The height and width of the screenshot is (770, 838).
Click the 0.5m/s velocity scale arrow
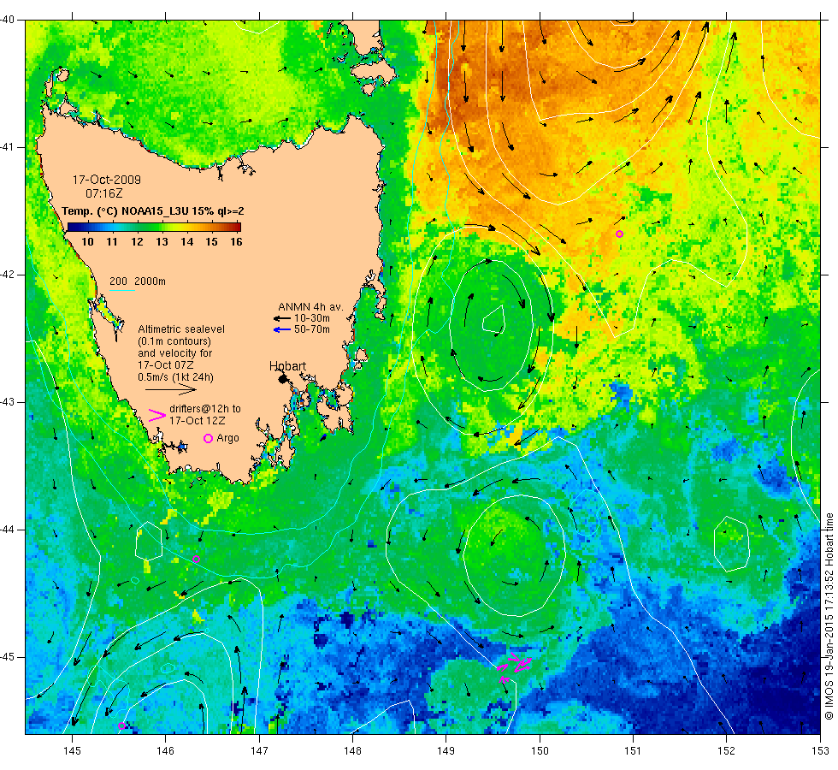[x=171, y=390]
